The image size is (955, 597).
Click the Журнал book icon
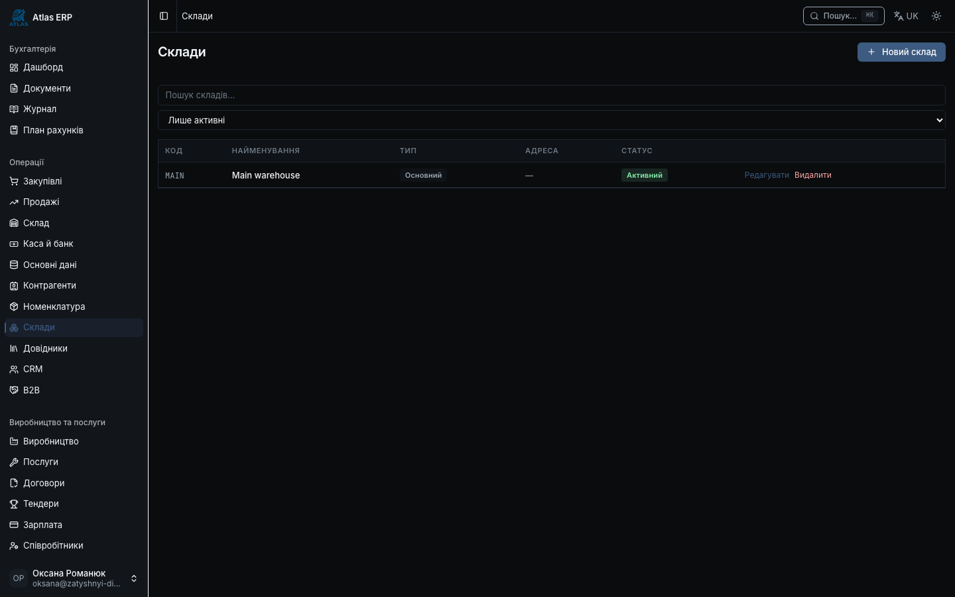14,109
